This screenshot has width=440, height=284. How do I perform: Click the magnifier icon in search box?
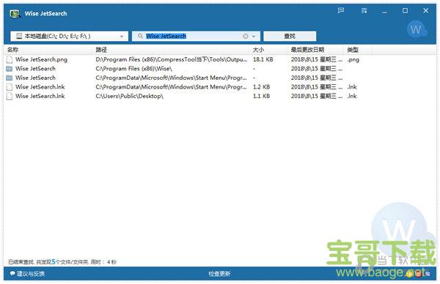pos(140,36)
